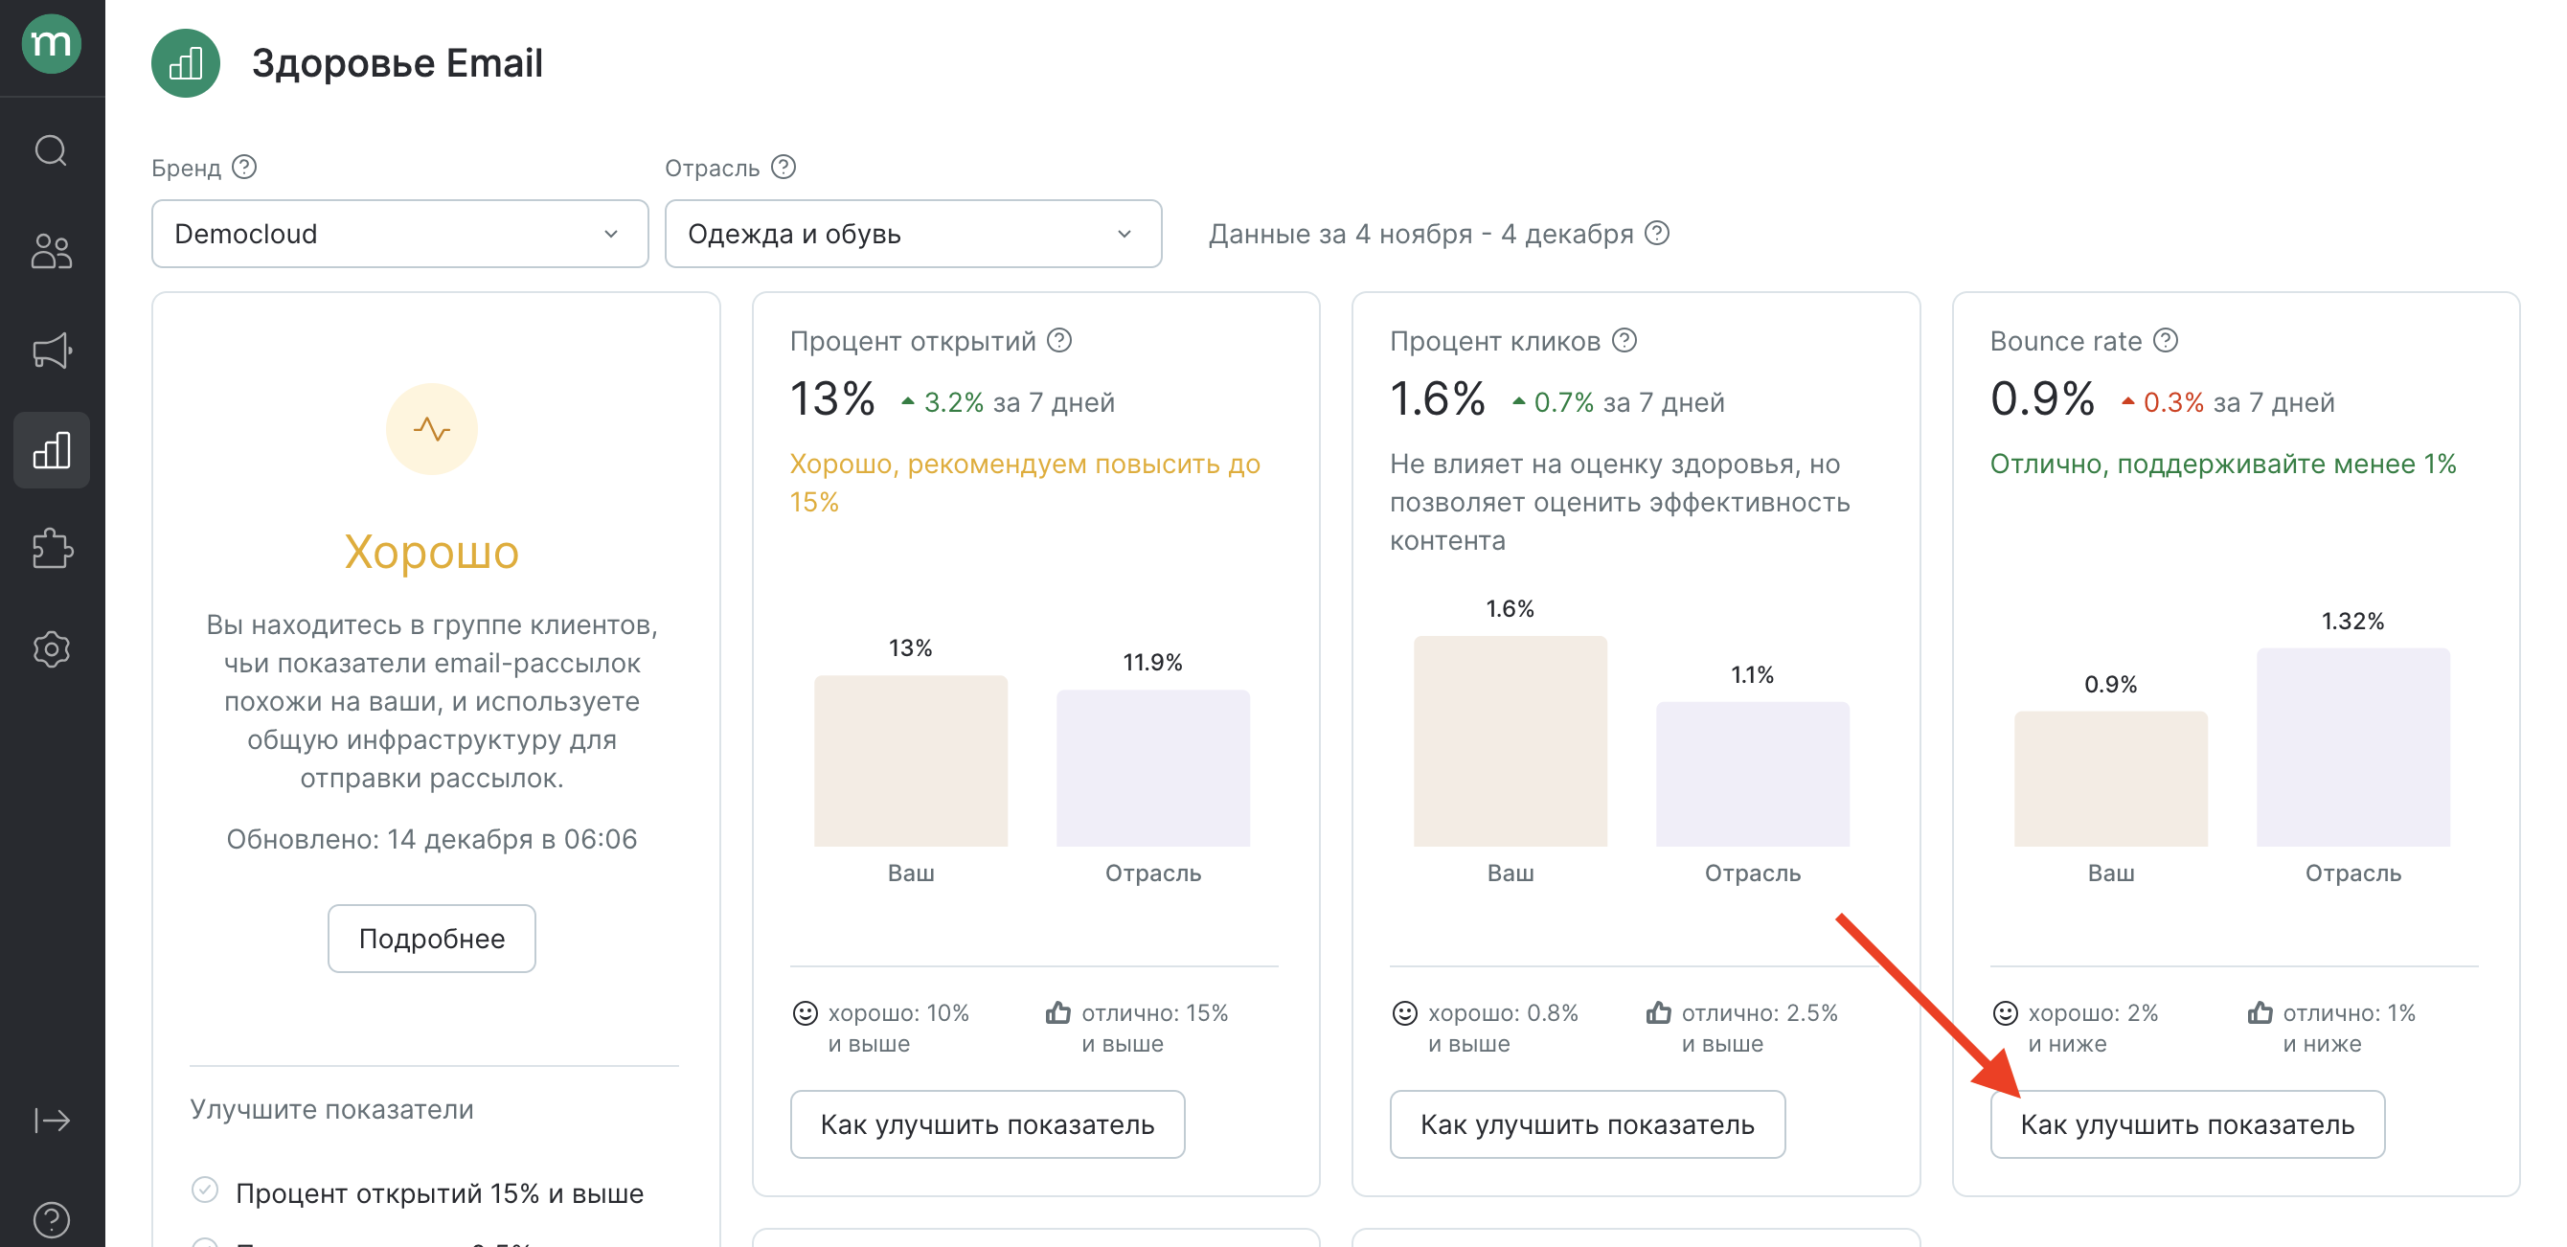Click the large 1.6% click rate value

pos(1438,399)
